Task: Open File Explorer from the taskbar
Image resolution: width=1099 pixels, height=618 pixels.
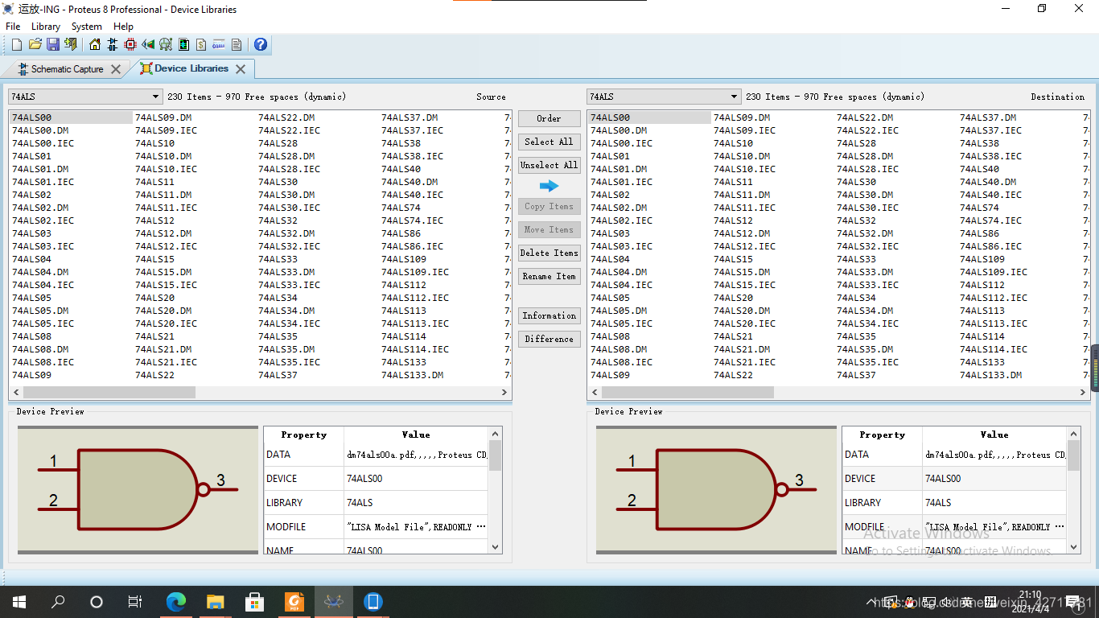Action: point(215,601)
